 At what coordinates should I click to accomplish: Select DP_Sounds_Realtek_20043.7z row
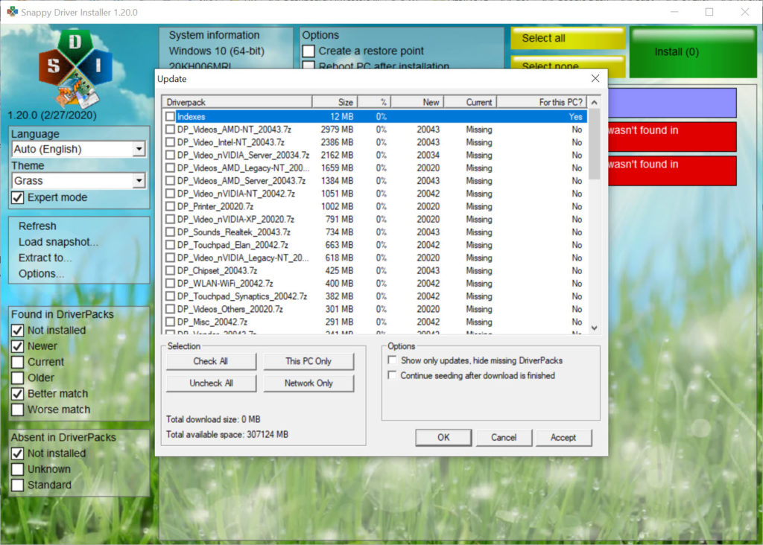coord(375,232)
